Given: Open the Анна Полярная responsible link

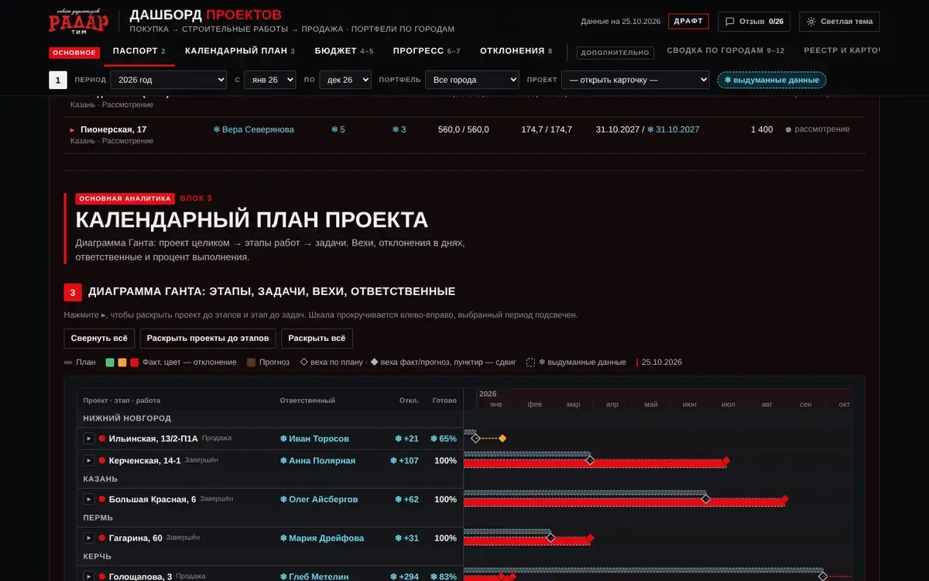Looking at the screenshot, I should pyautogui.click(x=317, y=460).
